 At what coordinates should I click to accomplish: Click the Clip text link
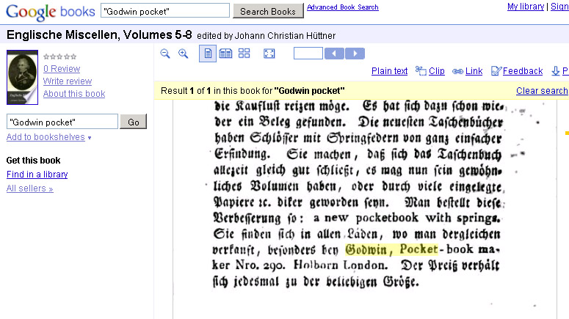tap(437, 70)
